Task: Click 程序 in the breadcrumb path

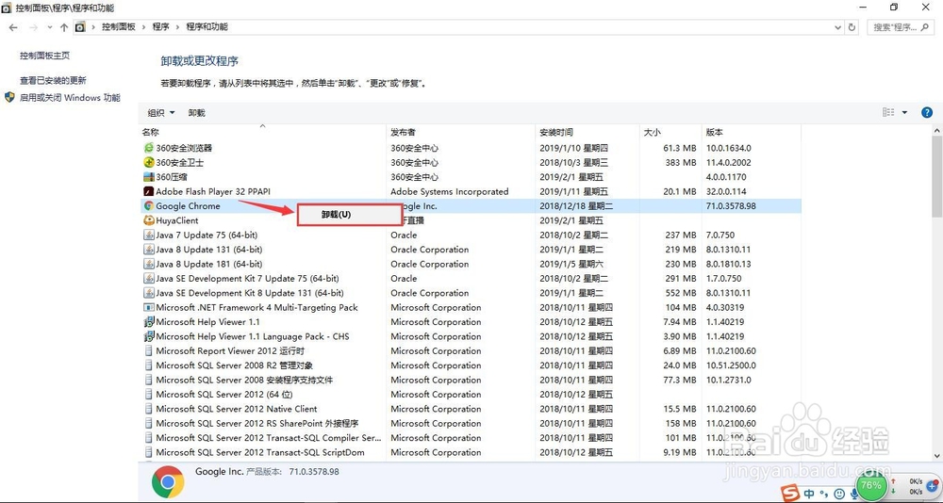Action: 160,27
